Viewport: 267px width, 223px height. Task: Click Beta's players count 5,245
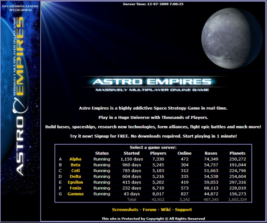158,165
